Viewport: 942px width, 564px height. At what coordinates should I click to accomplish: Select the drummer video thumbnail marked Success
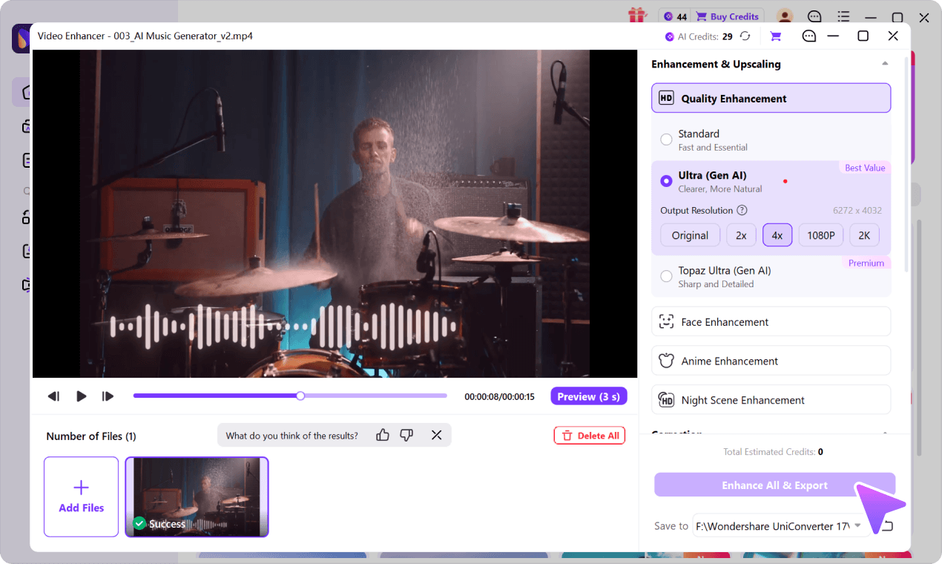click(x=197, y=496)
